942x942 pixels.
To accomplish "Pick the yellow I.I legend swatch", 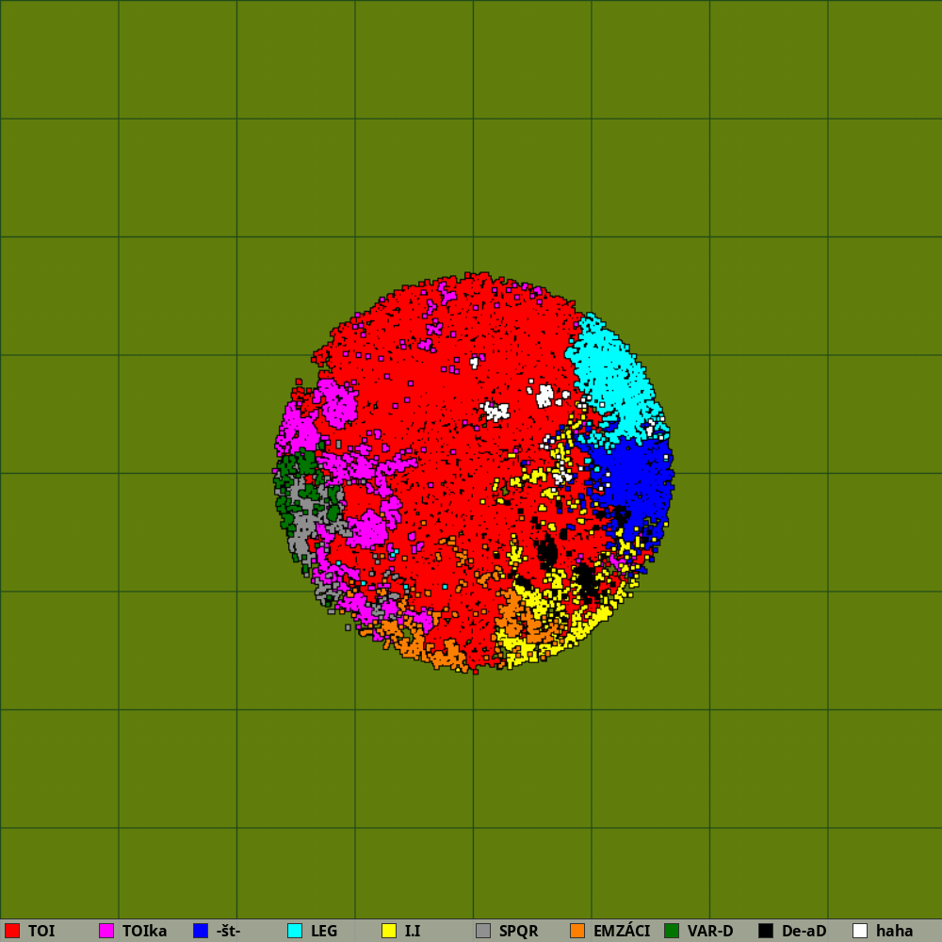I will pos(389,931).
